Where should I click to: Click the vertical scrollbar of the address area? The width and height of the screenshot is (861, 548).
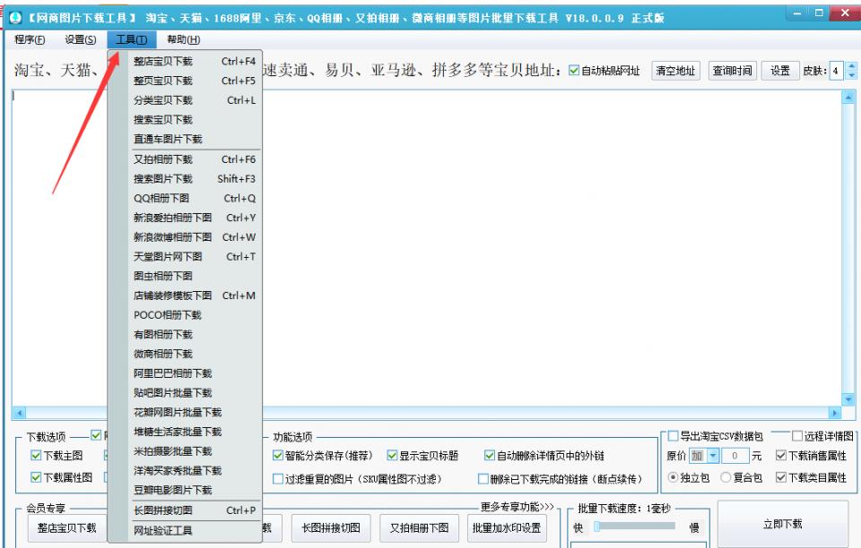coord(847,242)
